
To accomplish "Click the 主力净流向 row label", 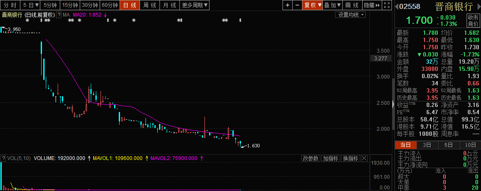I will 412,165.
